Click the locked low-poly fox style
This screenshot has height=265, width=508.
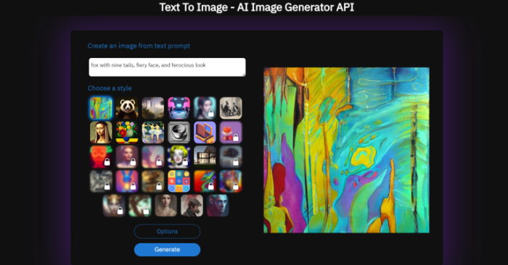(231, 132)
